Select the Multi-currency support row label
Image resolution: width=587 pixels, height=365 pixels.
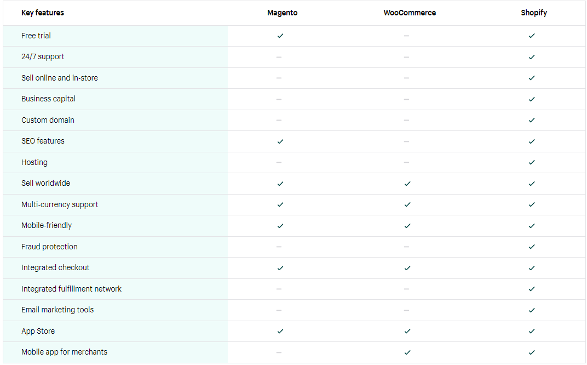[60, 204]
